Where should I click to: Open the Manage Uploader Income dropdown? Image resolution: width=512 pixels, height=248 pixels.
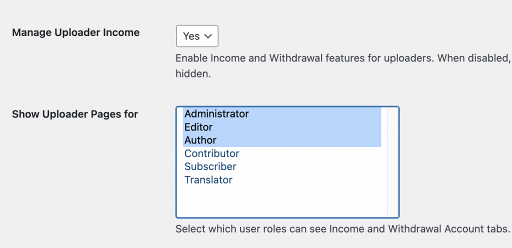tap(197, 36)
